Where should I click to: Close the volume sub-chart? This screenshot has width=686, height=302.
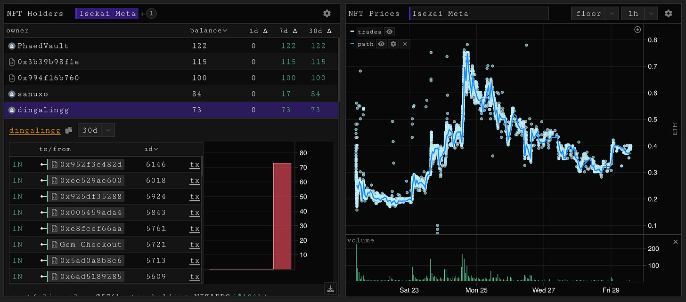click(x=676, y=241)
